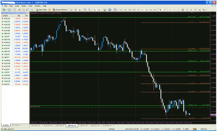The width and height of the screenshot is (217, 131).
Task: Select the M15 timeframe button
Action: coord(130,10)
